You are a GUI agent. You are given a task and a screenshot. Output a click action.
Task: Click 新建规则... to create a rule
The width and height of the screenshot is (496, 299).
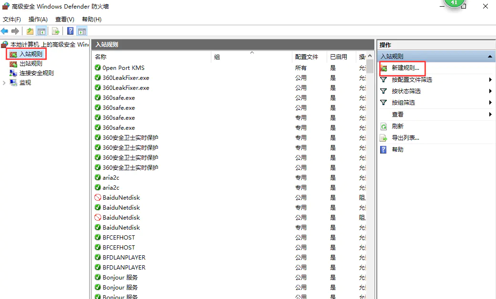coord(405,68)
